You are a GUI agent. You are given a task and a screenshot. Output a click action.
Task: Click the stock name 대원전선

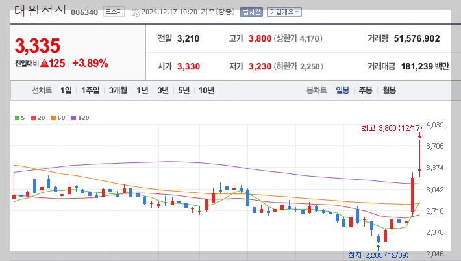click(x=40, y=11)
